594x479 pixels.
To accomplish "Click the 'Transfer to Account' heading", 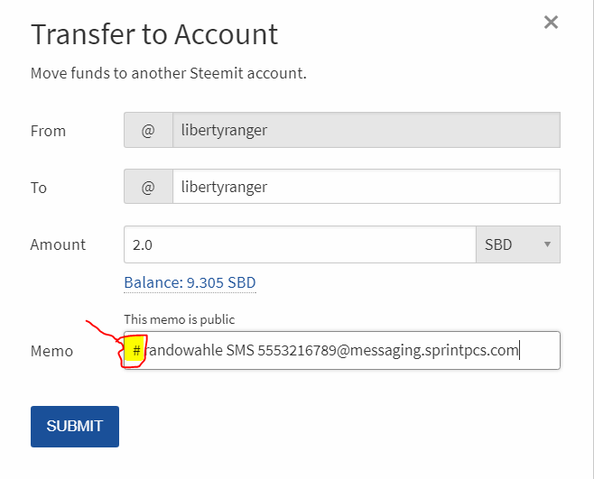I will coord(154,34).
